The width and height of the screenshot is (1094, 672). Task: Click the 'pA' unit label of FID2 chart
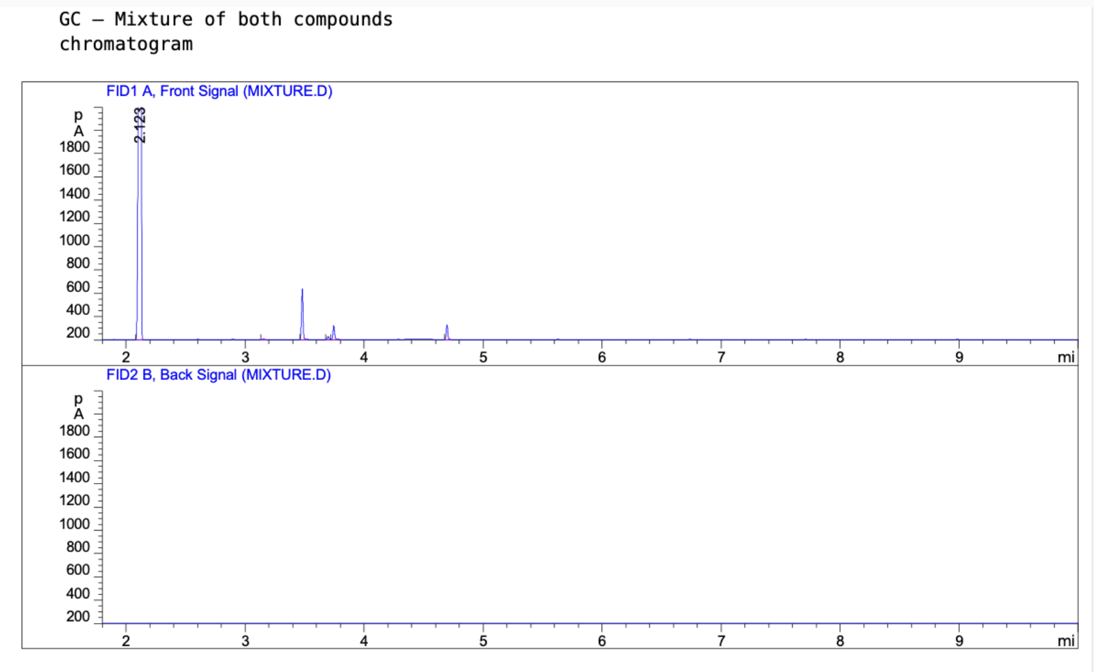click(x=78, y=406)
